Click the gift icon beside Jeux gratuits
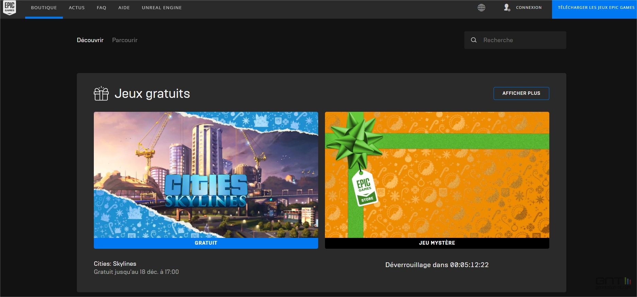The height and width of the screenshot is (297, 637). 101,93
